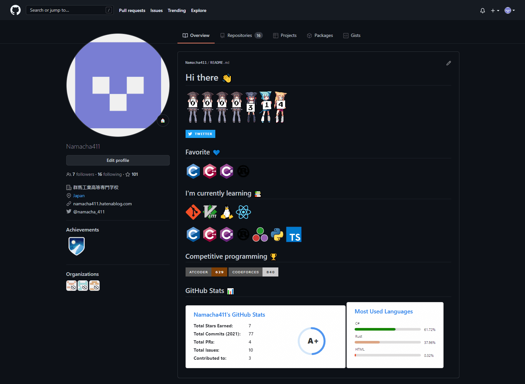Viewport: 525px width, 384px height.
Task: Click the Rust icon in learning section
Action: 243,234
